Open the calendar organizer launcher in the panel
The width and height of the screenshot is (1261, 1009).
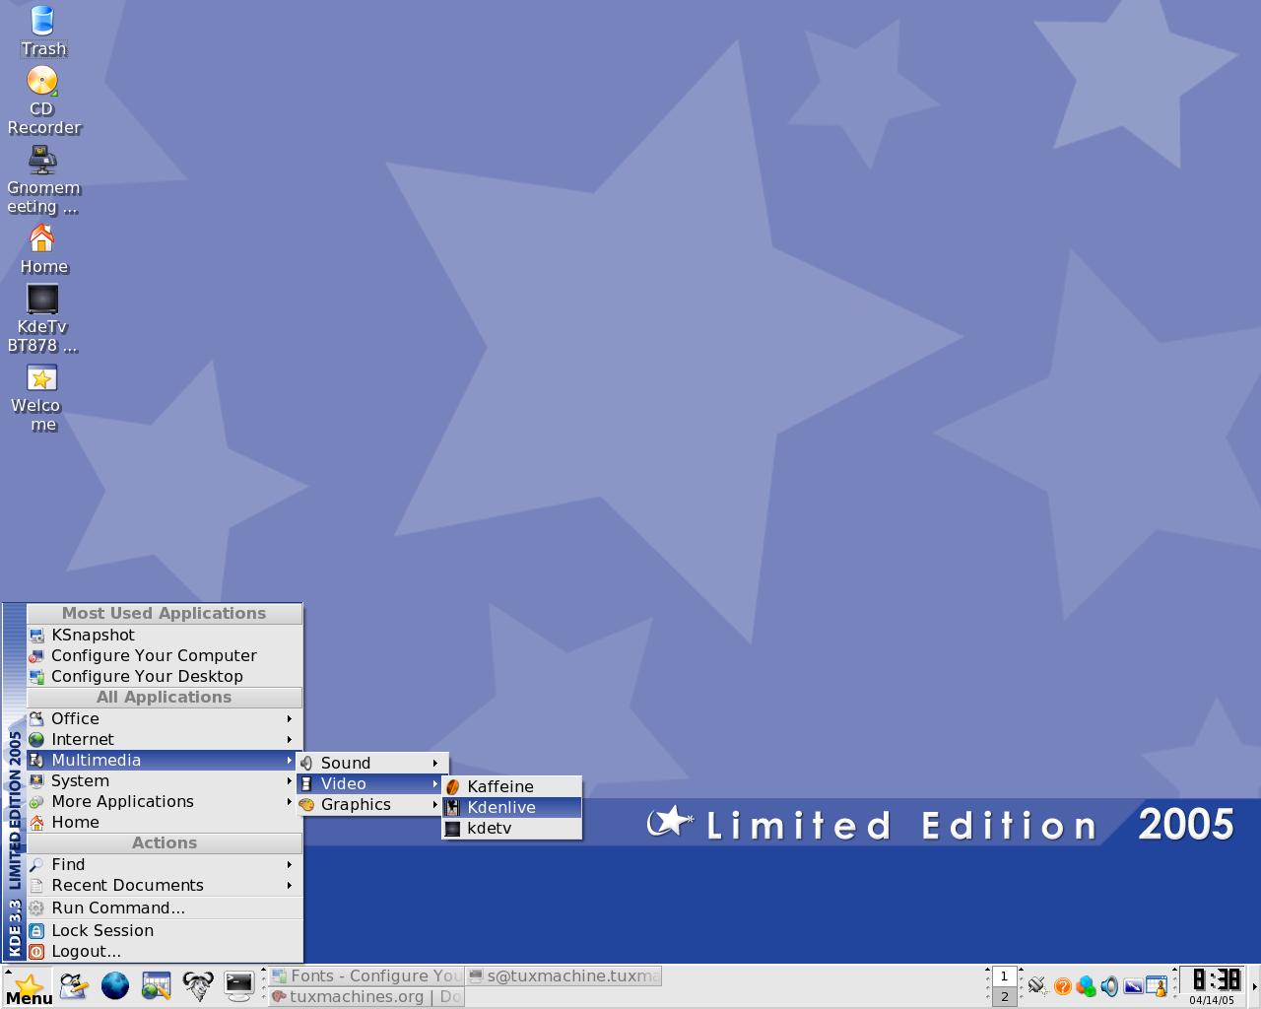[157, 985]
